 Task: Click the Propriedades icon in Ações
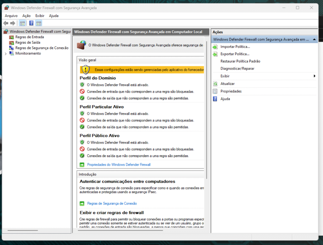215,91
